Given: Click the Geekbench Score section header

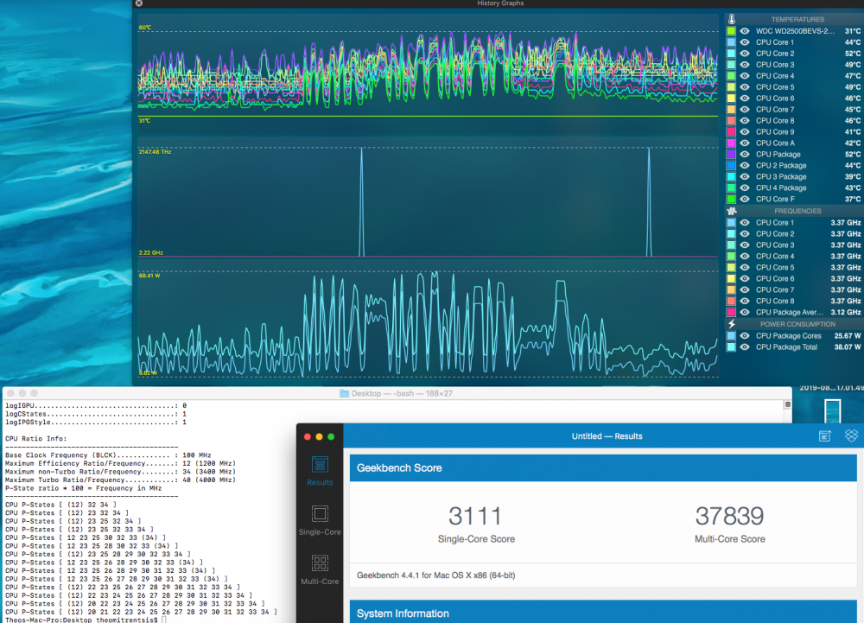Looking at the screenshot, I should [x=603, y=467].
